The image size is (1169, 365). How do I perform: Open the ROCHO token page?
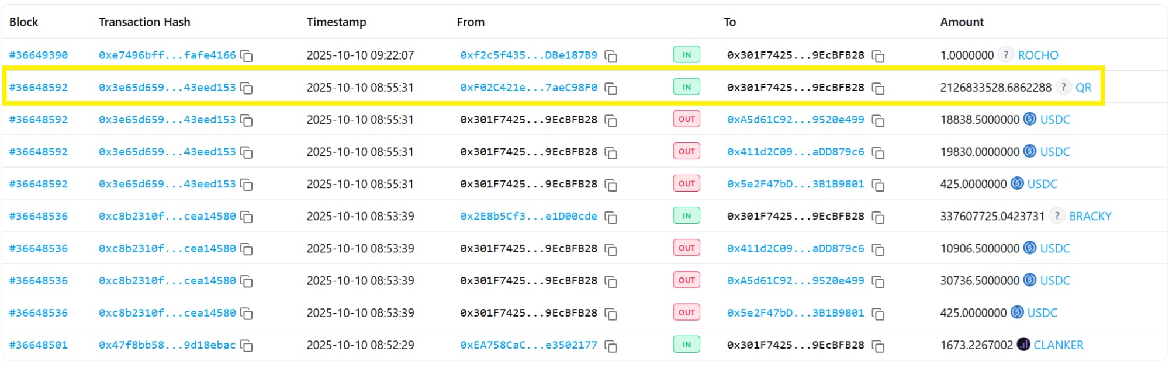(1038, 55)
